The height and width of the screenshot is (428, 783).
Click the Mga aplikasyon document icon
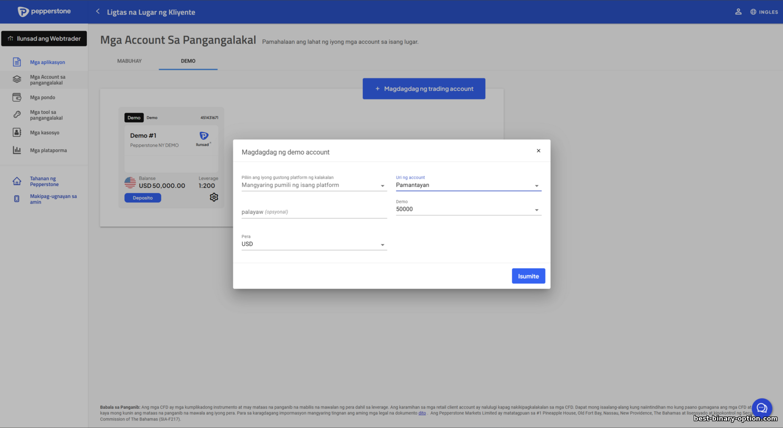click(17, 62)
